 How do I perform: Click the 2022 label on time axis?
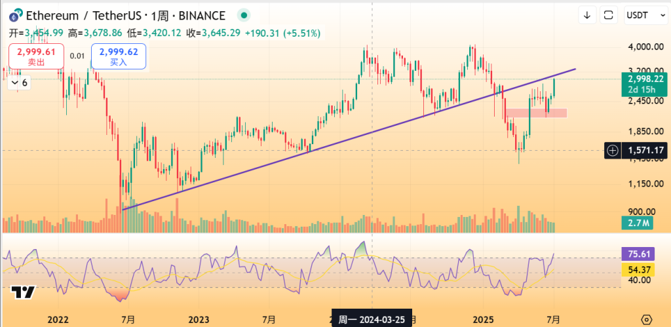click(58, 320)
